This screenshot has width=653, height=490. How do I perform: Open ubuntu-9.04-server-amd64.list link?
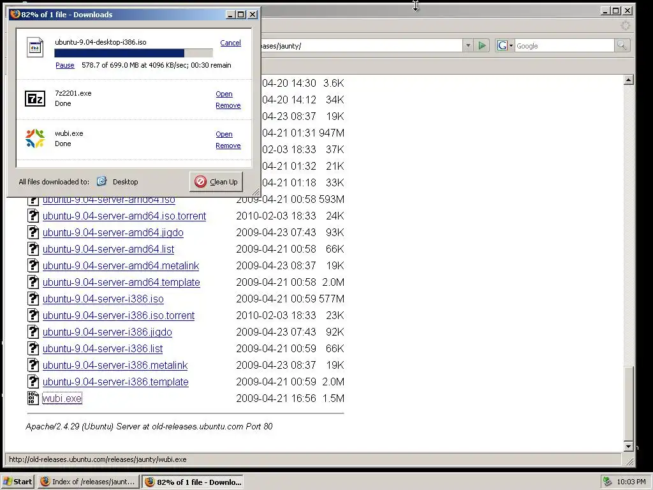[x=108, y=249]
